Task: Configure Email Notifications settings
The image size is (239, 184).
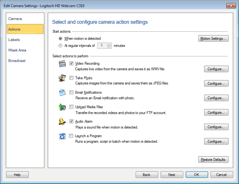Action: click(x=216, y=98)
